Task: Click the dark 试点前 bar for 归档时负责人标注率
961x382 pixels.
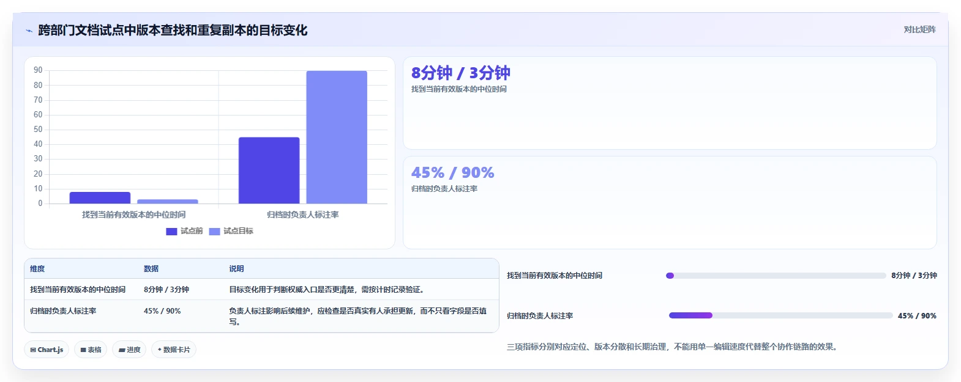Action: coord(269,171)
